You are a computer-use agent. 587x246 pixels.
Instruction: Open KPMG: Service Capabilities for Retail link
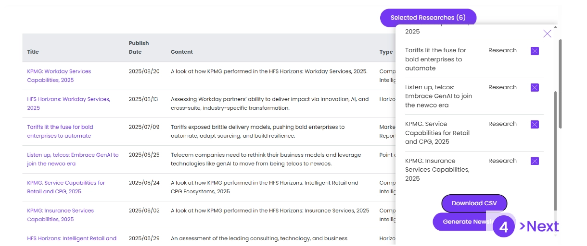(66, 187)
